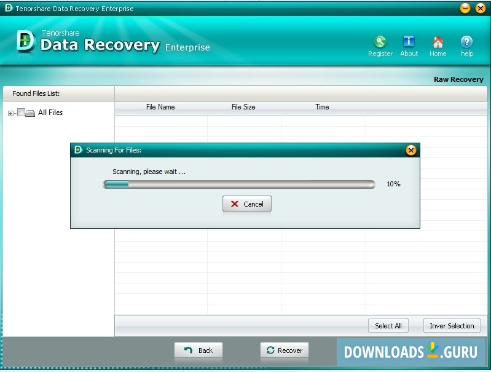
Task: Open the help icon
Action: 466,46
